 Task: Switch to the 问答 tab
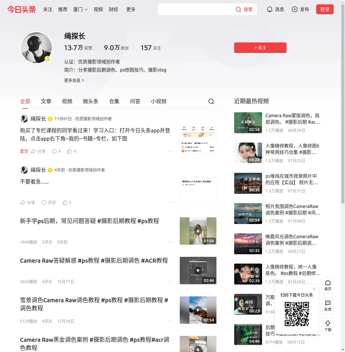[x=135, y=101]
